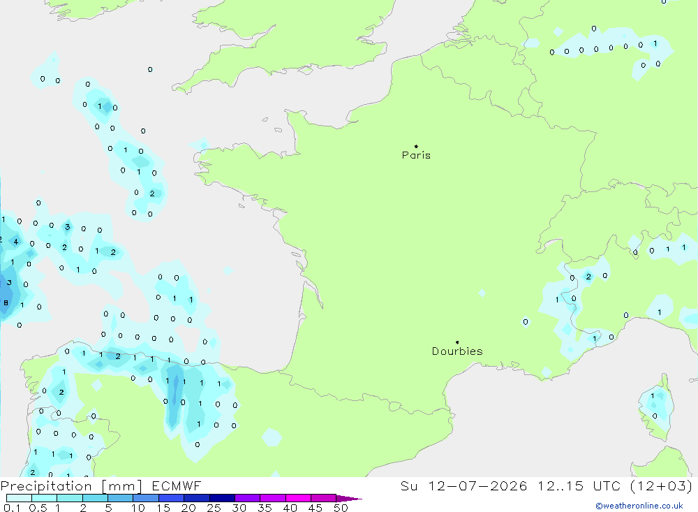
Task: Open the weatheronline.co.uk copyright link
Action: [x=639, y=506]
